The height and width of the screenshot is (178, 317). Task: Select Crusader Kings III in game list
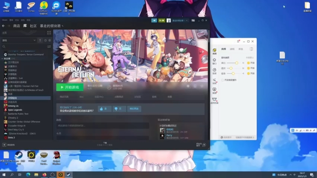(17, 126)
